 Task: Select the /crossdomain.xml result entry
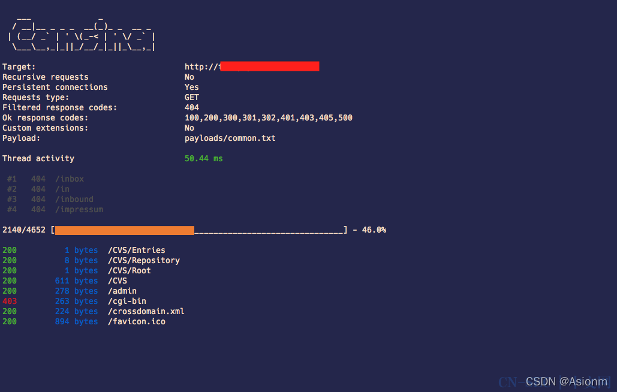click(146, 312)
